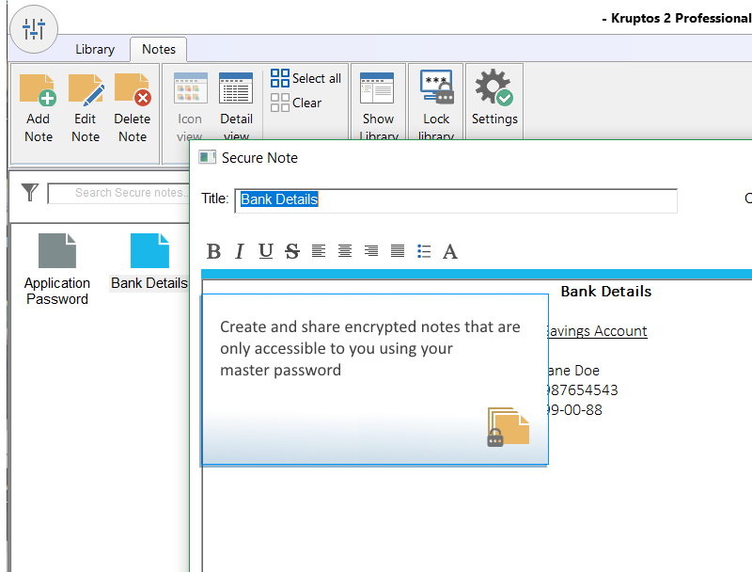Open the Library tab
This screenshot has height=572, width=752.
tap(95, 49)
